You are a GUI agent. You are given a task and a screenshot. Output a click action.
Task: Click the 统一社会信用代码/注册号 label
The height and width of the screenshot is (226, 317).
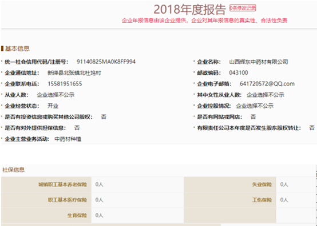click(37, 62)
